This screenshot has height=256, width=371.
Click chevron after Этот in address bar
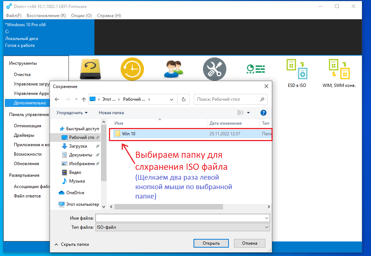tap(119, 99)
